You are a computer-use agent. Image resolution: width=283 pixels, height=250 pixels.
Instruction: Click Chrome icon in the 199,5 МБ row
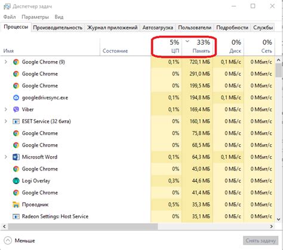pyautogui.click(x=16, y=86)
